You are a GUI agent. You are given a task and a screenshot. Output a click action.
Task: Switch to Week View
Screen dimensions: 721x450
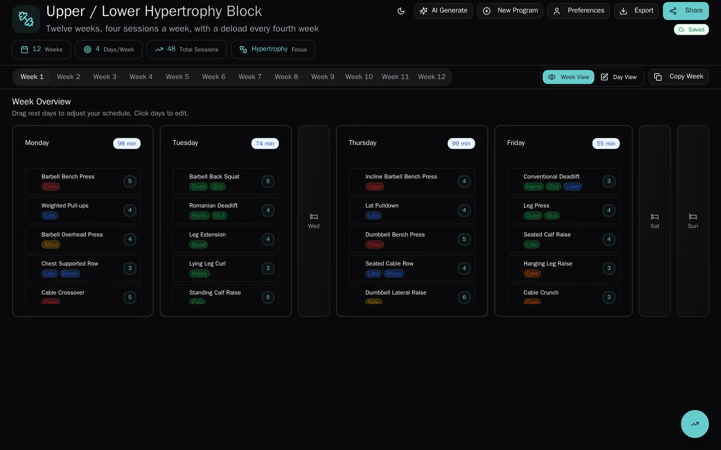pyautogui.click(x=568, y=77)
